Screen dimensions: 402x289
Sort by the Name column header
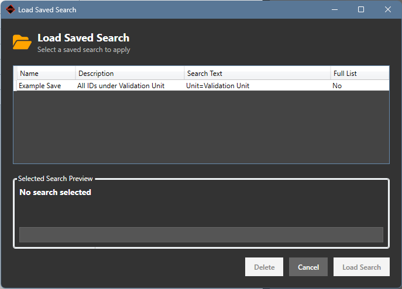[46, 74]
